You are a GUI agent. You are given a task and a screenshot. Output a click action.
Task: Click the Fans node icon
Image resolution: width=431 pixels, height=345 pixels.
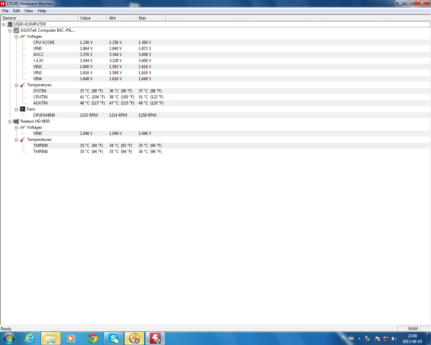click(23, 109)
